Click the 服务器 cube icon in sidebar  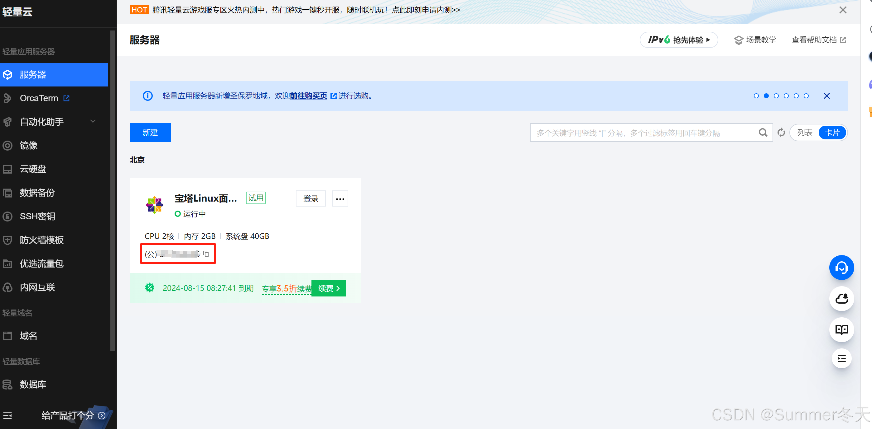click(7, 74)
